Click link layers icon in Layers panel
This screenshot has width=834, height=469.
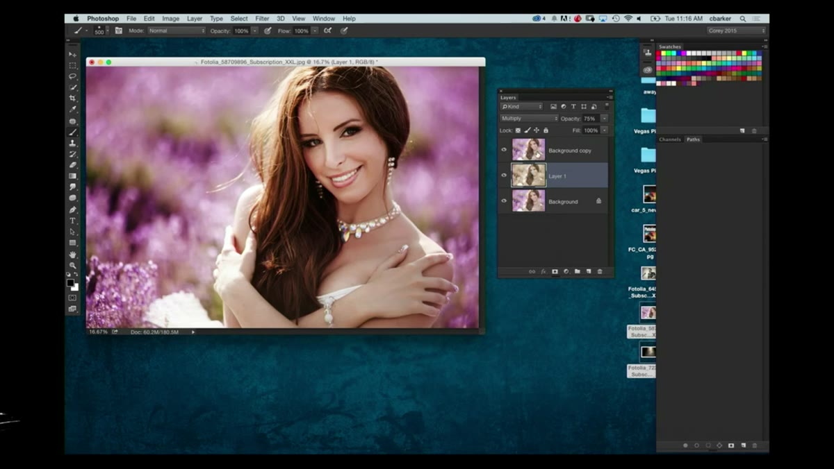(x=532, y=271)
